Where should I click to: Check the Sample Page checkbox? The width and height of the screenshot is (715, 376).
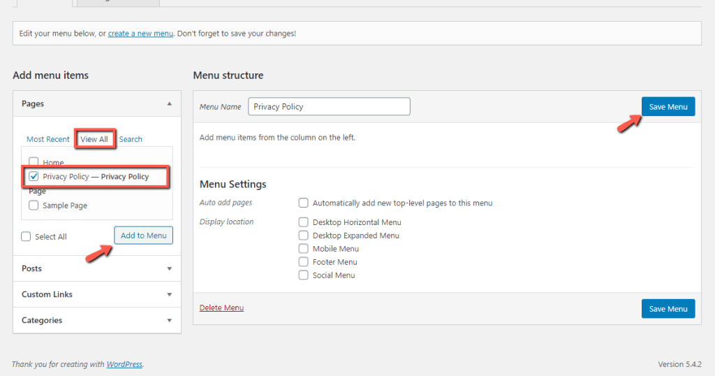click(x=34, y=205)
